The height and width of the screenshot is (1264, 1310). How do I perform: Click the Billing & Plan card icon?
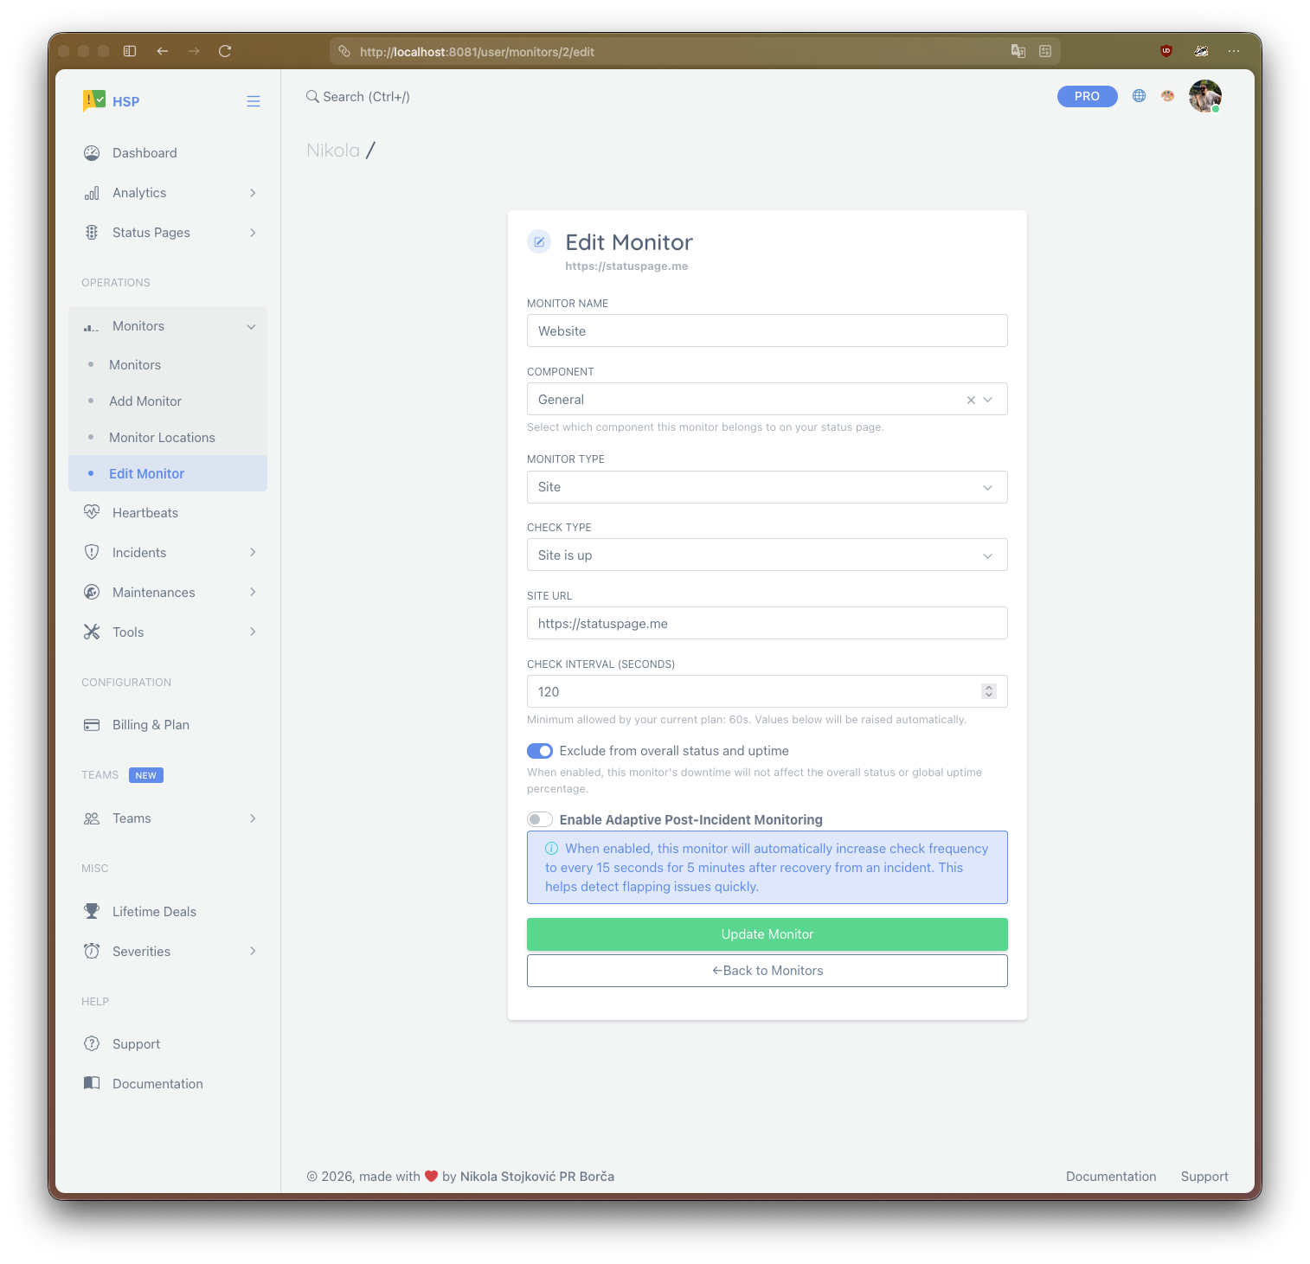pos(93,724)
